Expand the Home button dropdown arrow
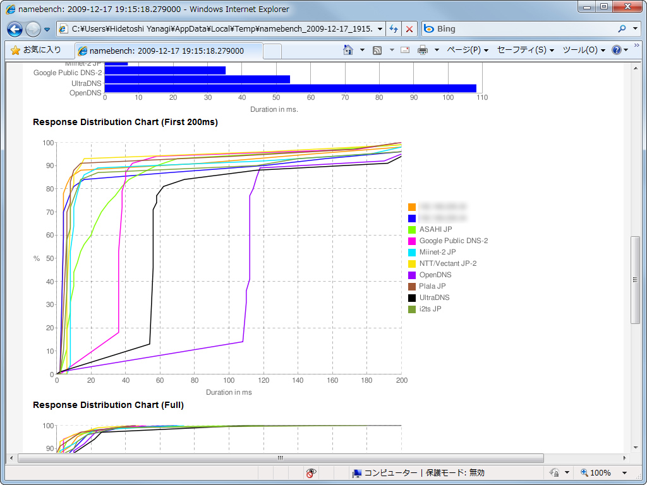This screenshot has width=647, height=485. [362, 51]
